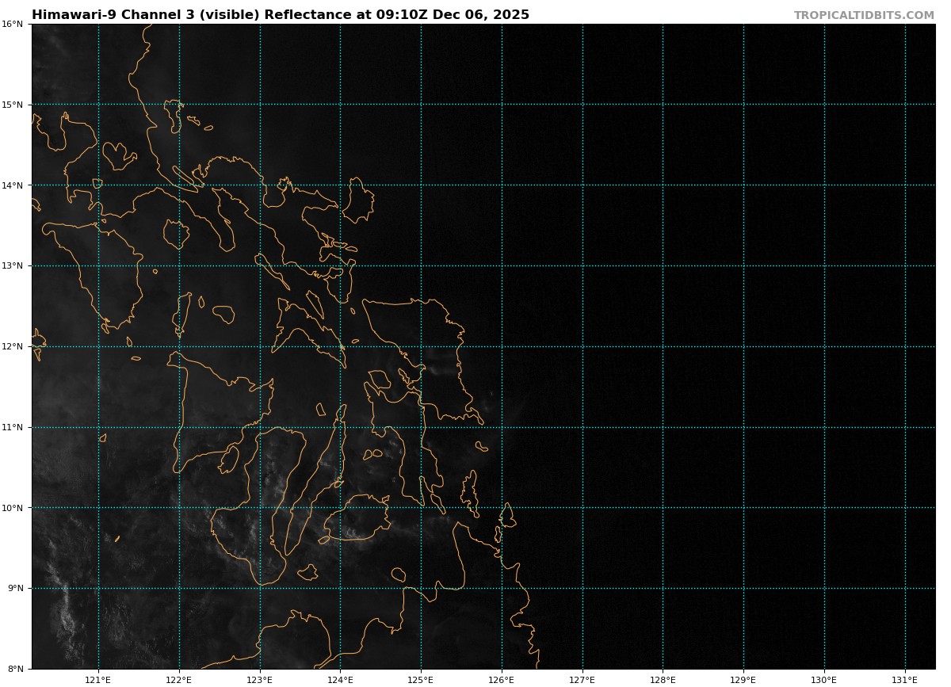Image resolution: width=951 pixels, height=687 pixels.
Task: Click the TROPICALTIDBITS.COM watermark
Action: 864,15
